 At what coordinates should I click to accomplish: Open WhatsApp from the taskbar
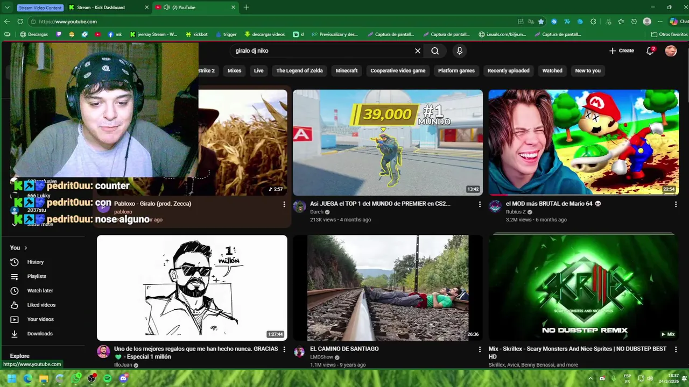point(76,378)
